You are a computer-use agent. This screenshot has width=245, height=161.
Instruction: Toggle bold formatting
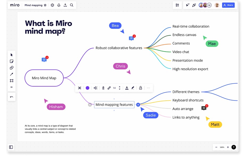point(103,88)
